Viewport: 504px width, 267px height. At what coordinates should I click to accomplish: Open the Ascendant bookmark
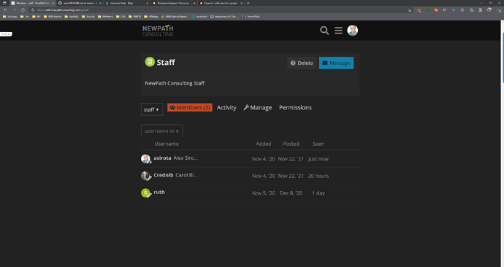coord(199,16)
